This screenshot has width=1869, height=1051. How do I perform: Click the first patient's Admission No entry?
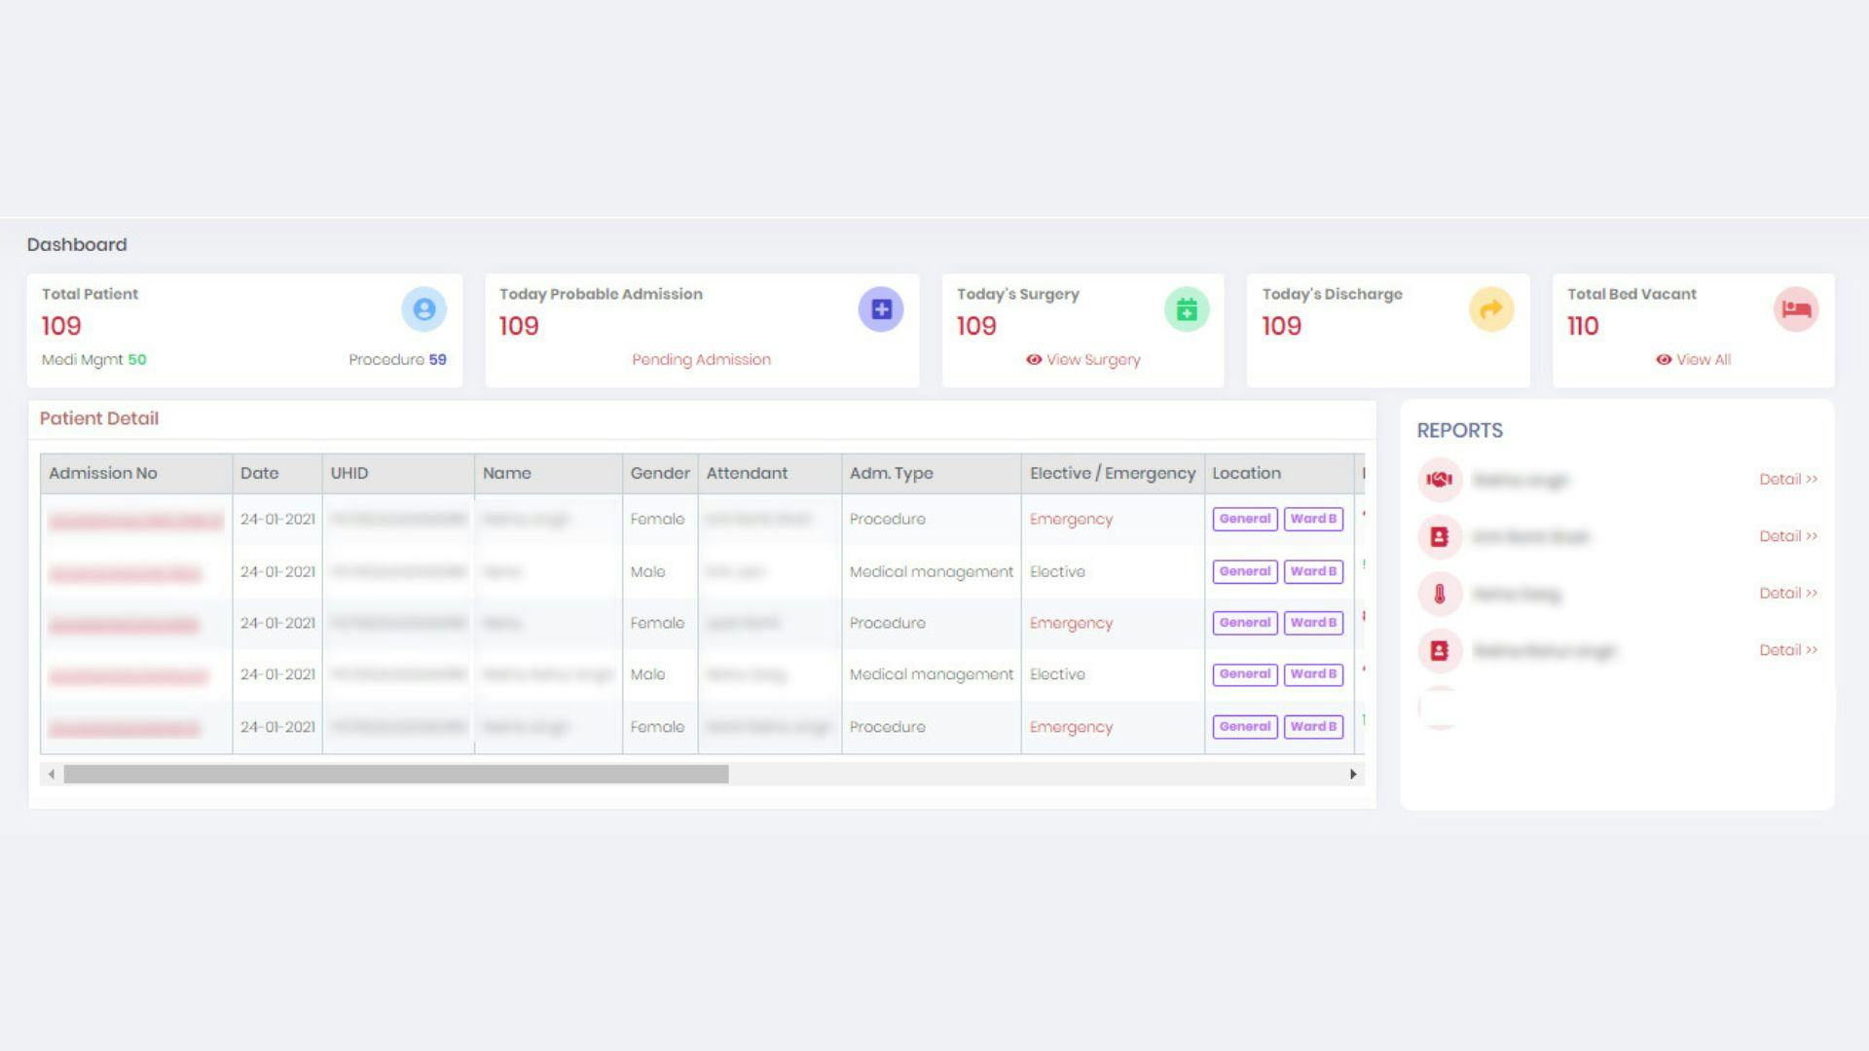pyautogui.click(x=135, y=519)
